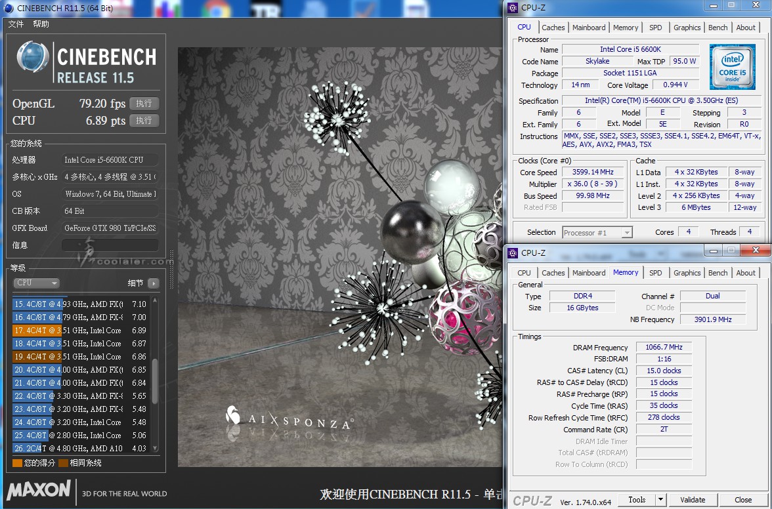Click the 79.20 fps OpenGL score in Cinebench
The width and height of the screenshot is (772, 509).
pos(102,104)
